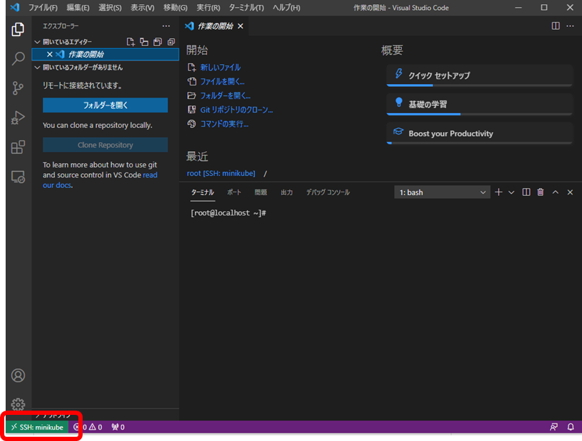
Task: Click the ファイルを開く... link
Action: 222,81
